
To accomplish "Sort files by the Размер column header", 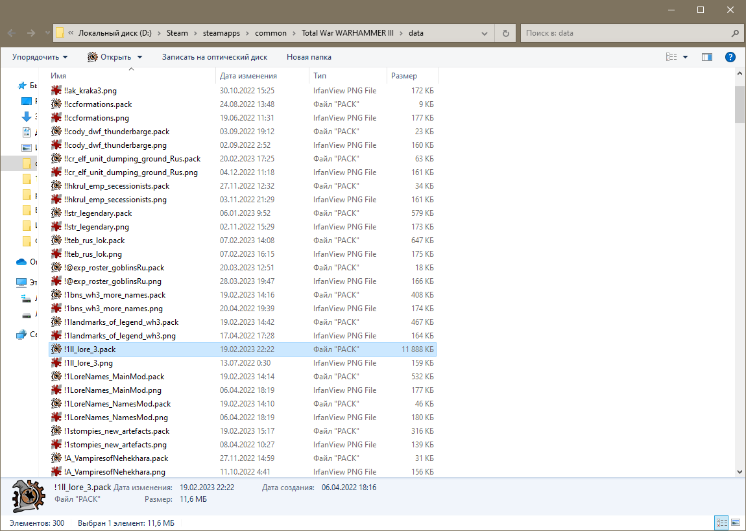I will pos(412,76).
